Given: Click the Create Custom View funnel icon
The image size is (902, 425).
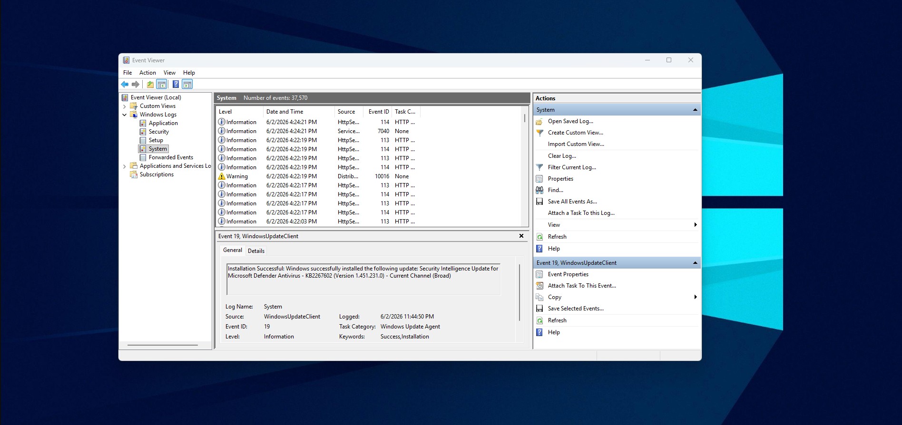Looking at the screenshot, I should [539, 133].
